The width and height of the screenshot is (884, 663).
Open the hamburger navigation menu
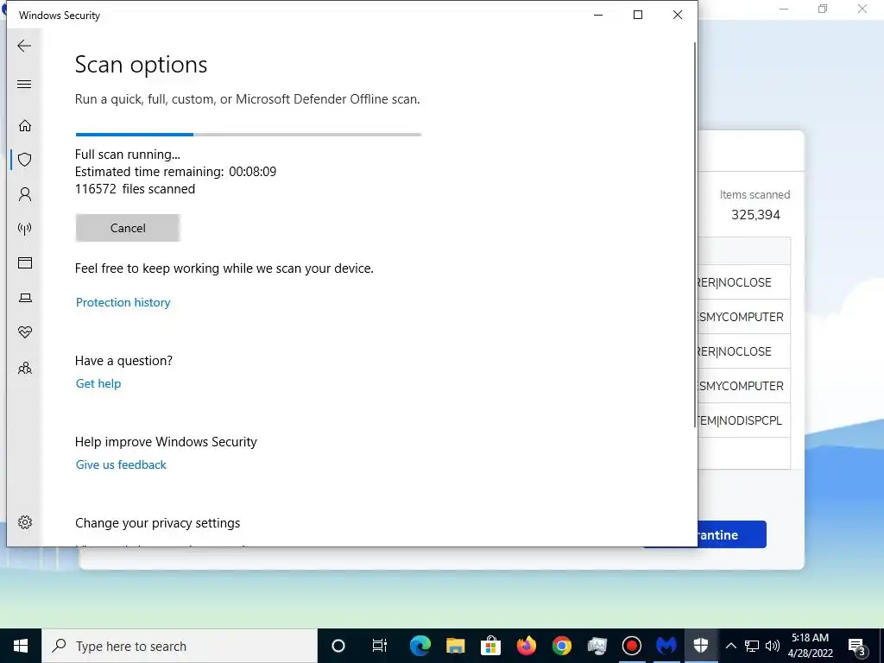tap(24, 85)
